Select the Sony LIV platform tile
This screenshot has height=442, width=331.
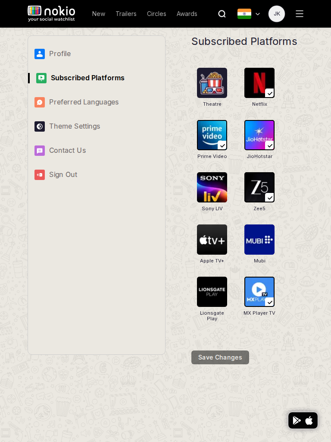[212, 187]
